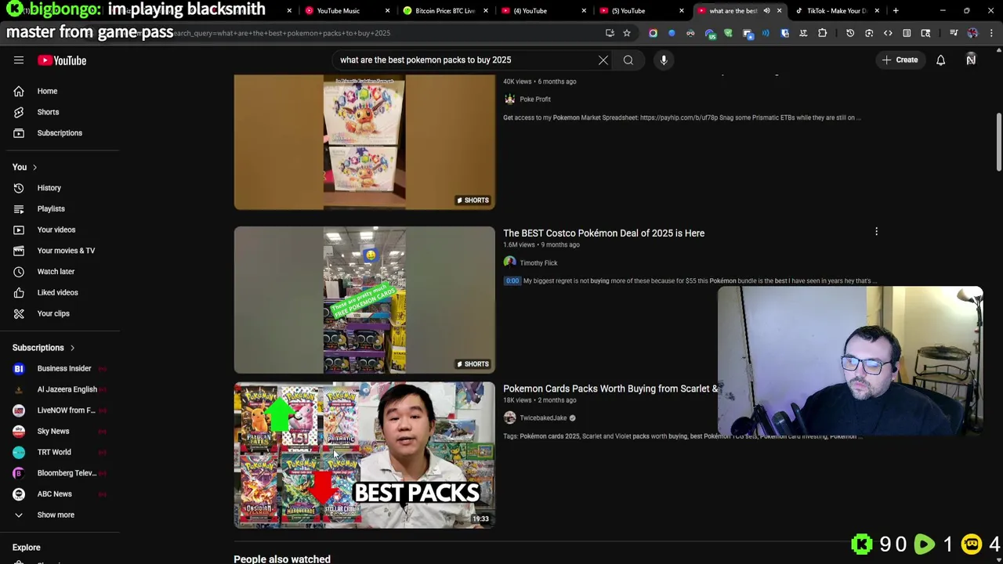This screenshot has height=564, width=1003.
Task: Open 'The BEST Costco Pokémon Deal of 2025' title
Action: [603, 233]
